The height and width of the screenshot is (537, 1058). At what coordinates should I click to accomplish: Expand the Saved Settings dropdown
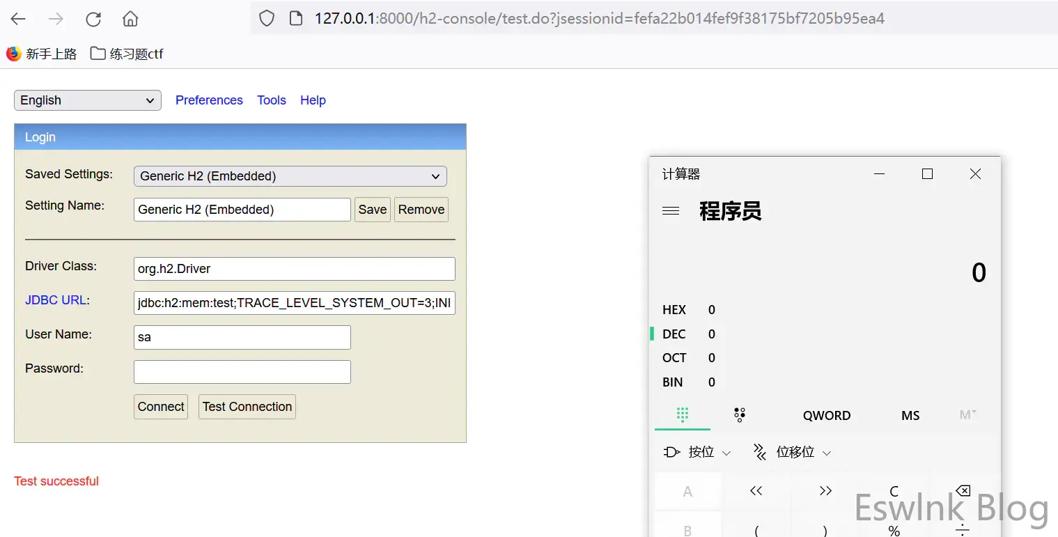tap(290, 176)
